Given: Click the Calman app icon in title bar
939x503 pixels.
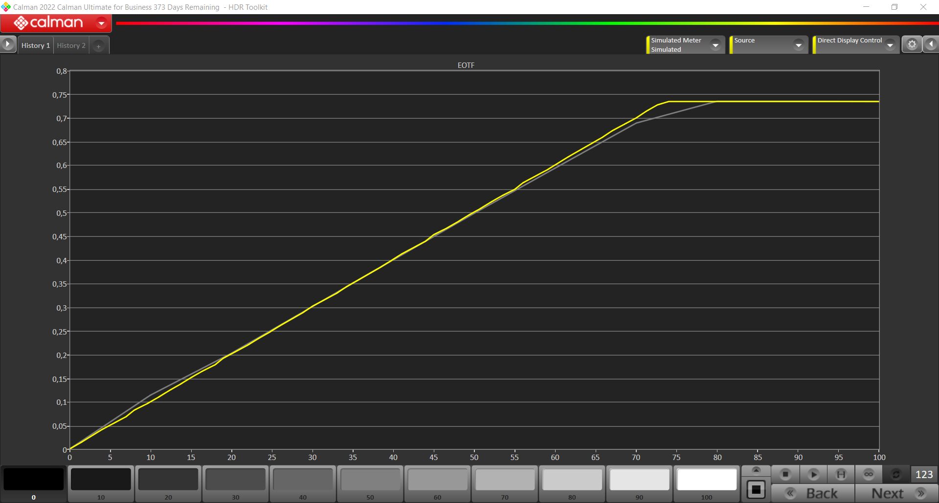Looking at the screenshot, I should click(x=6, y=7).
